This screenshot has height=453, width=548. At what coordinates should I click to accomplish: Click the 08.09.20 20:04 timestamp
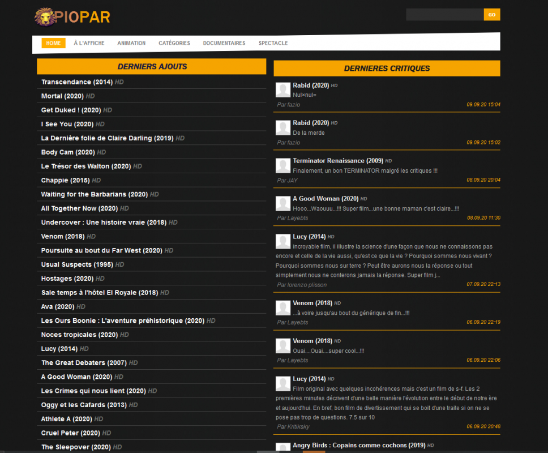click(x=483, y=180)
